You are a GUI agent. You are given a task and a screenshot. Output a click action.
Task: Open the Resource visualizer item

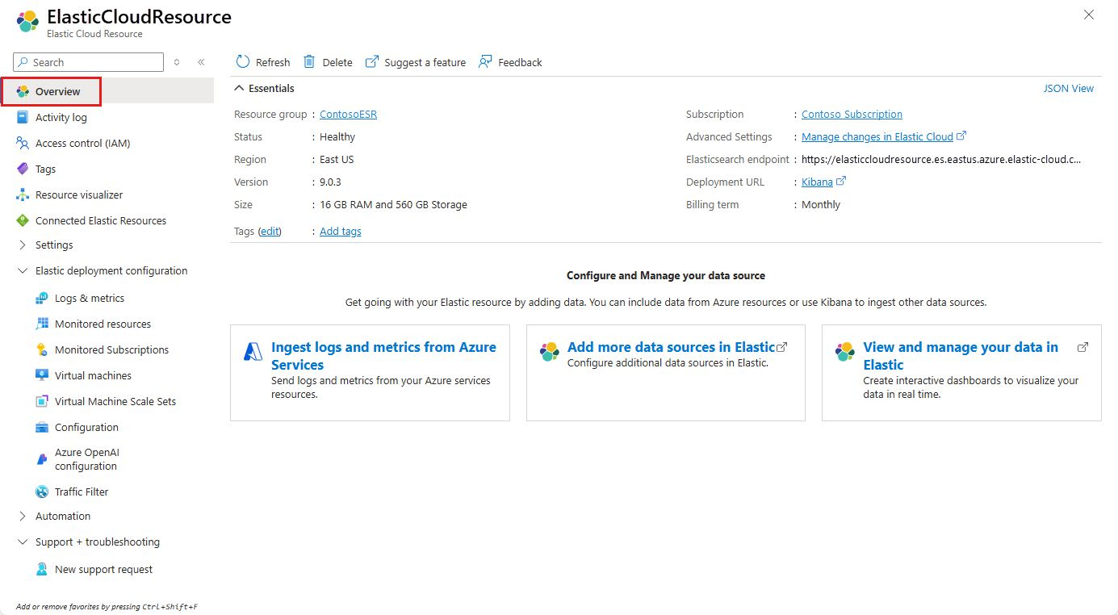pos(79,195)
